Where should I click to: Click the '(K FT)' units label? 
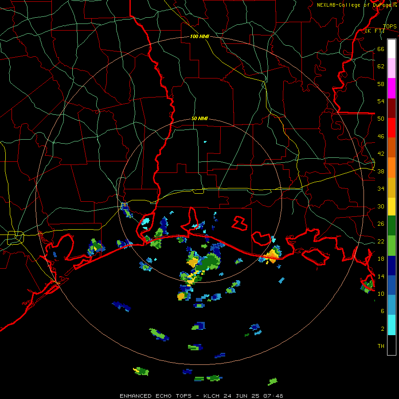click(x=375, y=31)
